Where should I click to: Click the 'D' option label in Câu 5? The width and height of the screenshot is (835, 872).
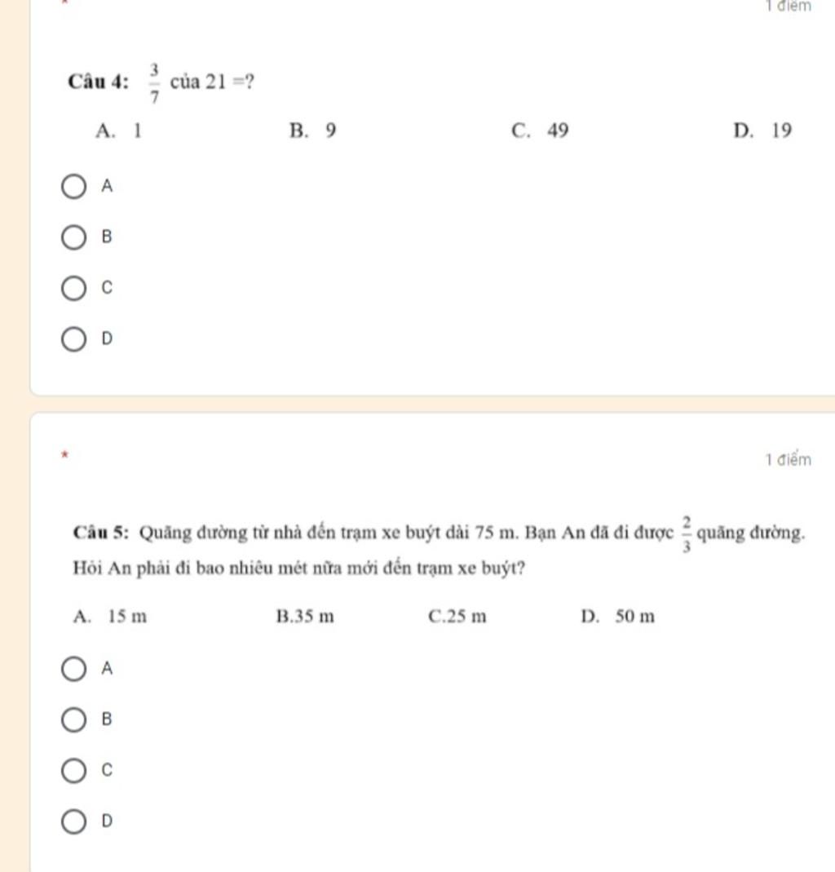click(107, 821)
